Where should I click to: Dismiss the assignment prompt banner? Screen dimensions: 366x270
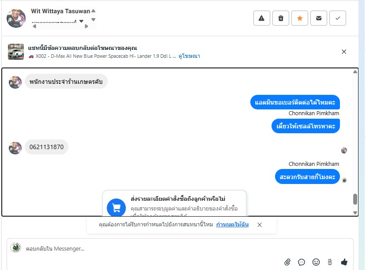pos(260,225)
